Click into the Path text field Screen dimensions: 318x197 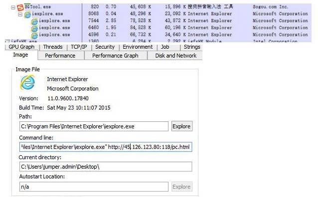[94, 126]
